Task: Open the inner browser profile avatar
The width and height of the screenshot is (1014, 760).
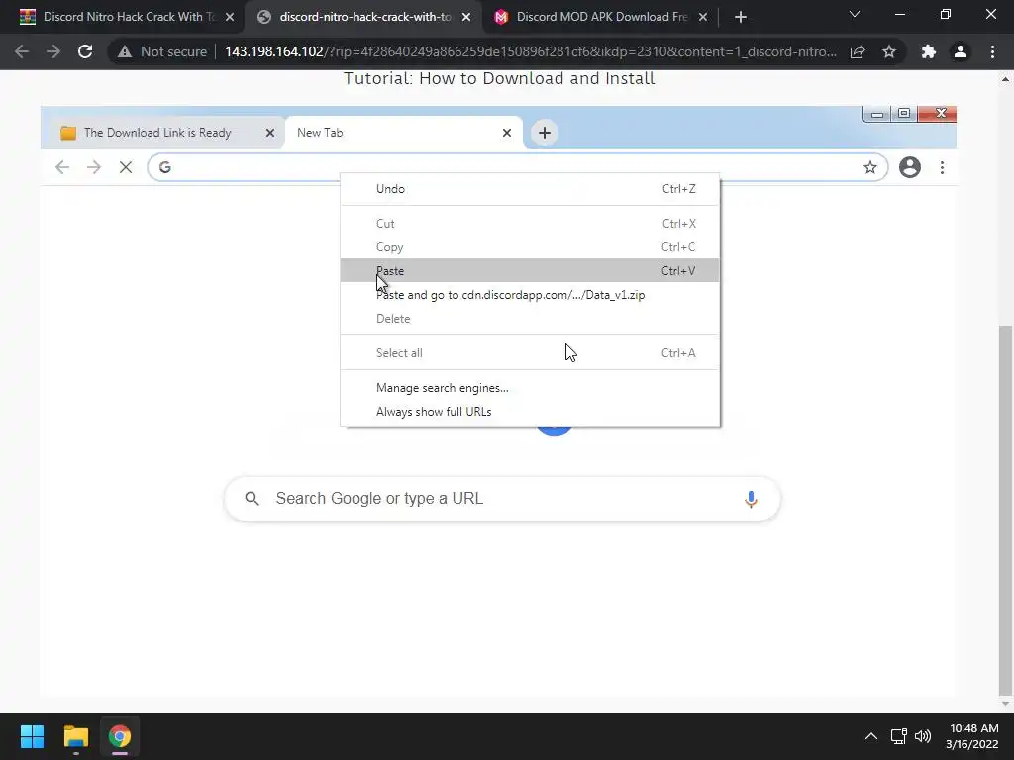Action: click(910, 167)
